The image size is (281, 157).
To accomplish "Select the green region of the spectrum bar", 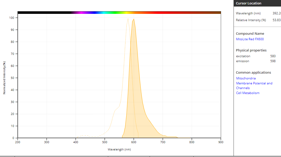I will pyautogui.click(x=115, y=13).
